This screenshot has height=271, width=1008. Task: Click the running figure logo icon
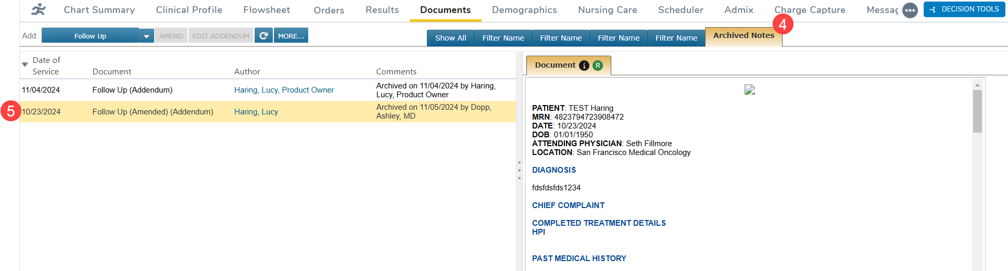point(39,9)
